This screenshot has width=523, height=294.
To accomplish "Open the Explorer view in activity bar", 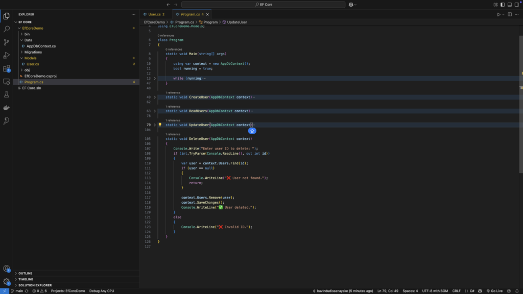I will 6,16.
